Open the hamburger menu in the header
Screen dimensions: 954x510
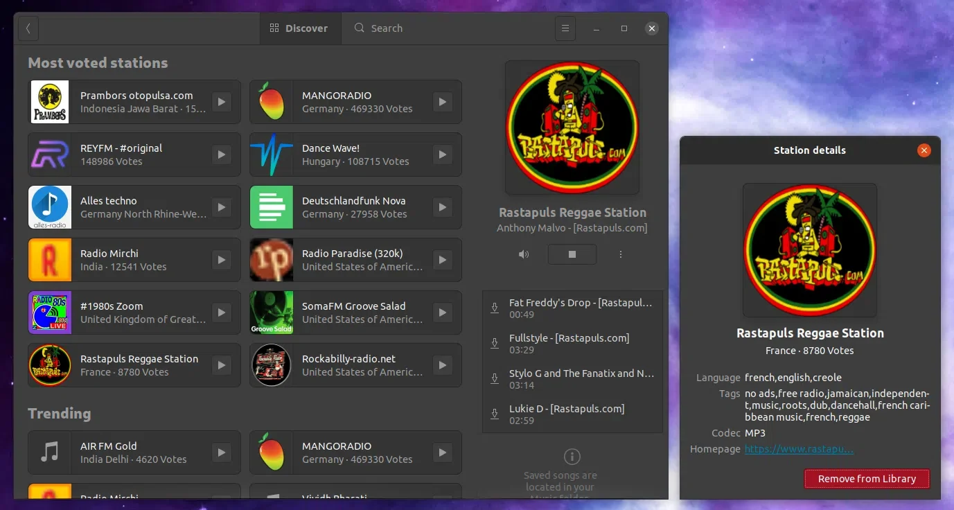tap(565, 28)
